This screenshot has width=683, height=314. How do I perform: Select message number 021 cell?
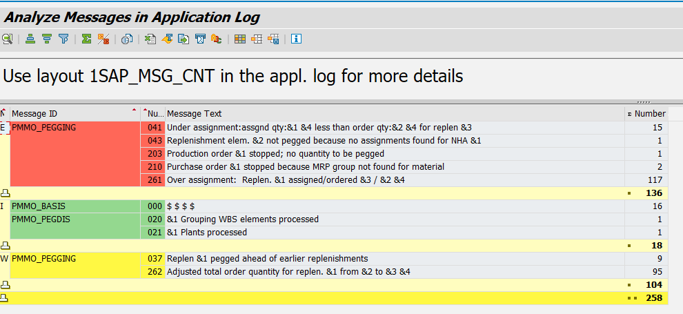pyautogui.click(x=153, y=233)
